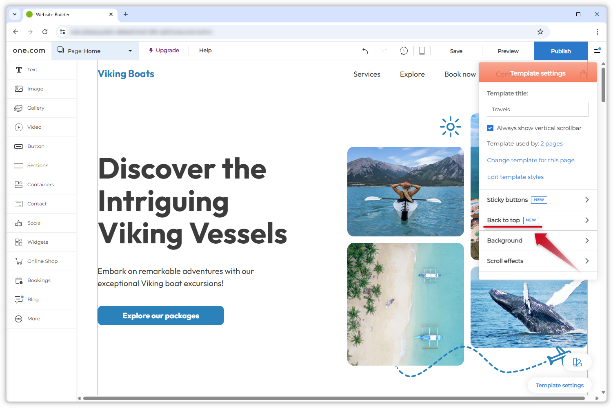Switch to mobile view icon
The height and width of the screenshot is (408, 613).
[422, 51]
